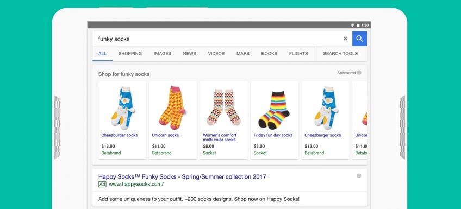Click the www.happysocks.com/ URL
Viewport: 461px width, 209px height.
(136, 185)
